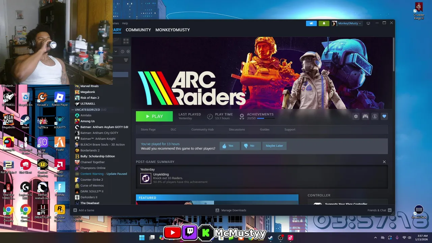Open the Store Page tab
The image size is (432, 243).
coord(148,130)
